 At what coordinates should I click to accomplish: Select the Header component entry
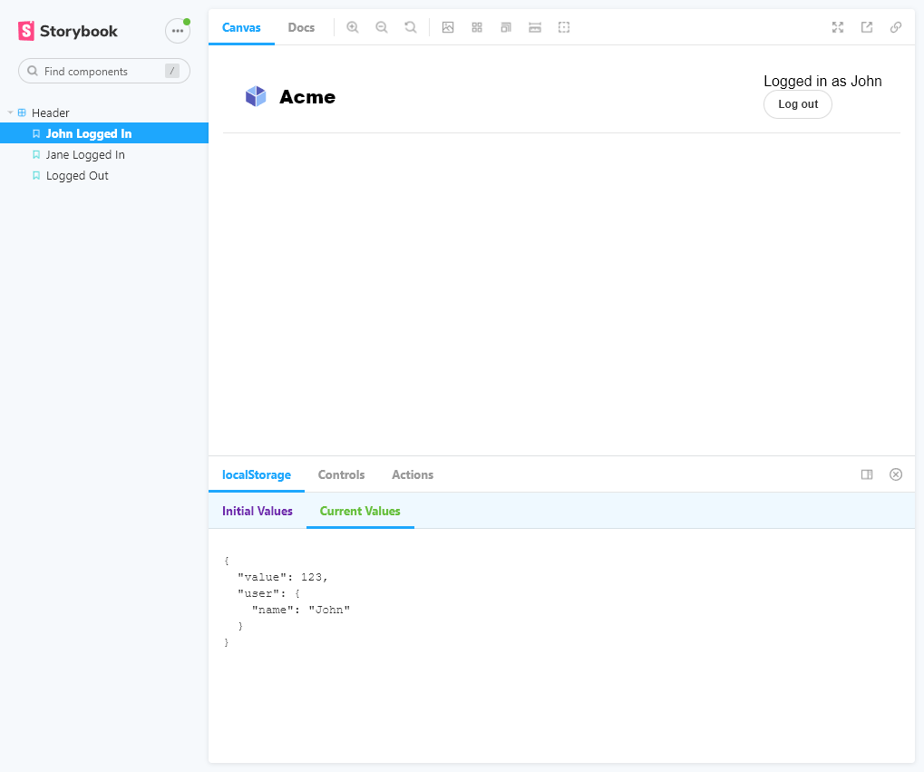50,112
